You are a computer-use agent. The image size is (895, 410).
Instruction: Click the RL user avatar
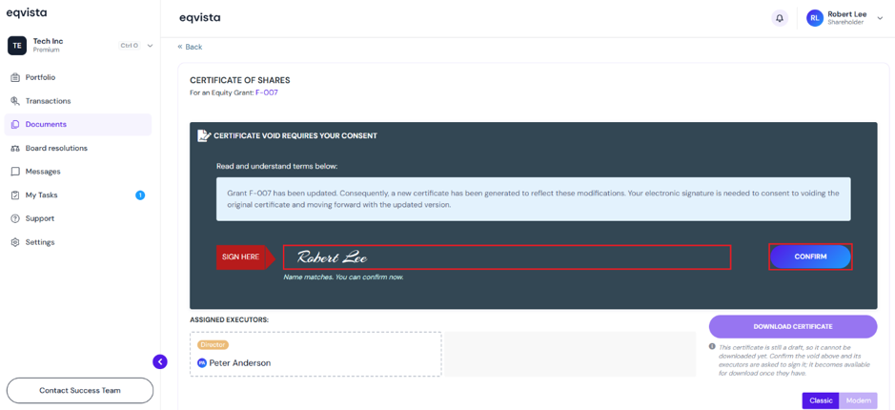point(815,18)
